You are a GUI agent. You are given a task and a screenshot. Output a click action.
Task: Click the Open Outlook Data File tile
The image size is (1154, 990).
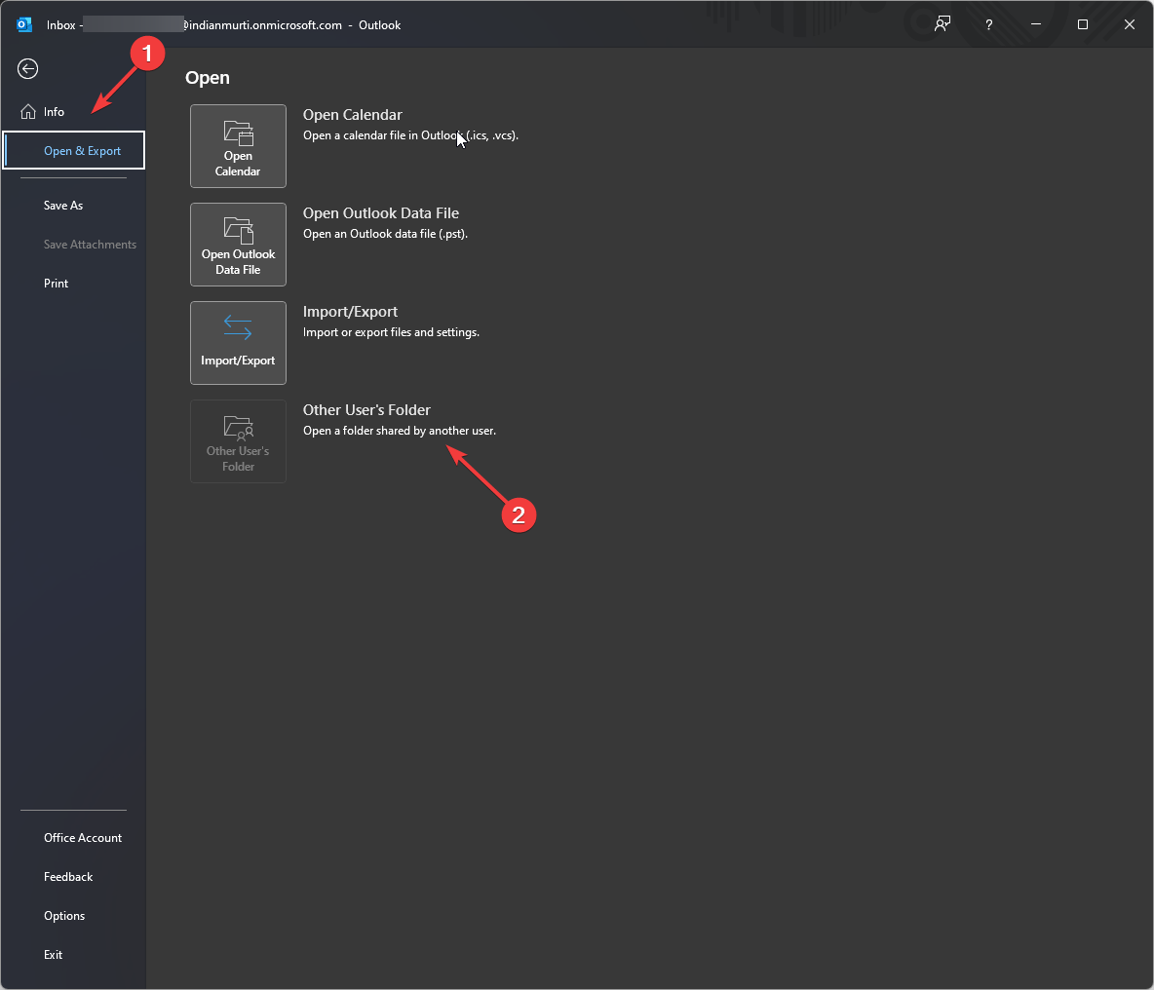point(238,245)
